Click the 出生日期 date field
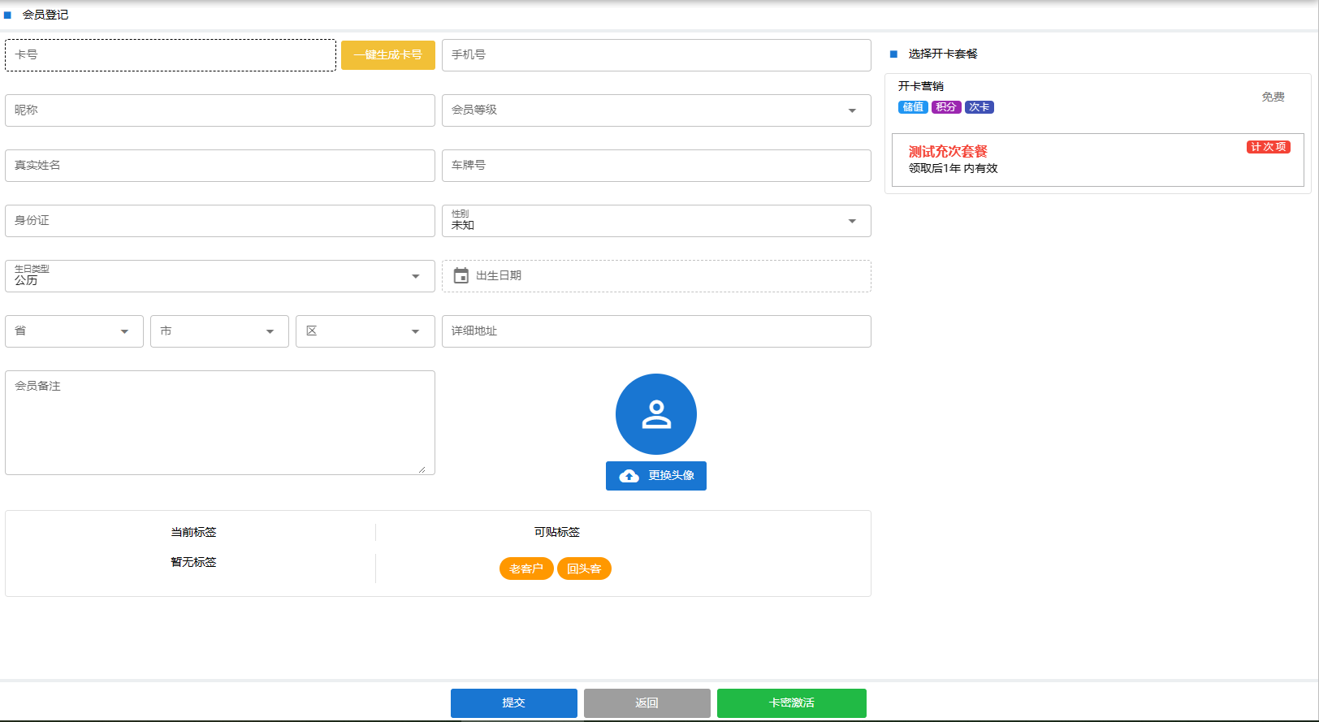 656,276
